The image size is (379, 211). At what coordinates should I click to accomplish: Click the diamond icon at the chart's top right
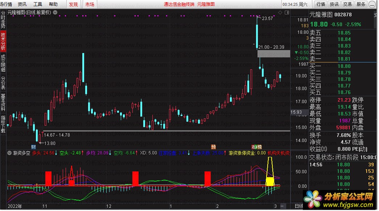pos(280,13)
